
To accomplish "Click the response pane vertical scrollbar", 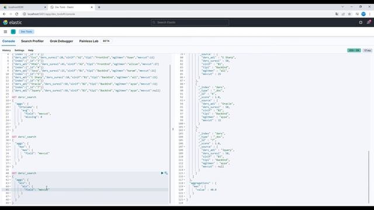I will (x=369, y=177).
